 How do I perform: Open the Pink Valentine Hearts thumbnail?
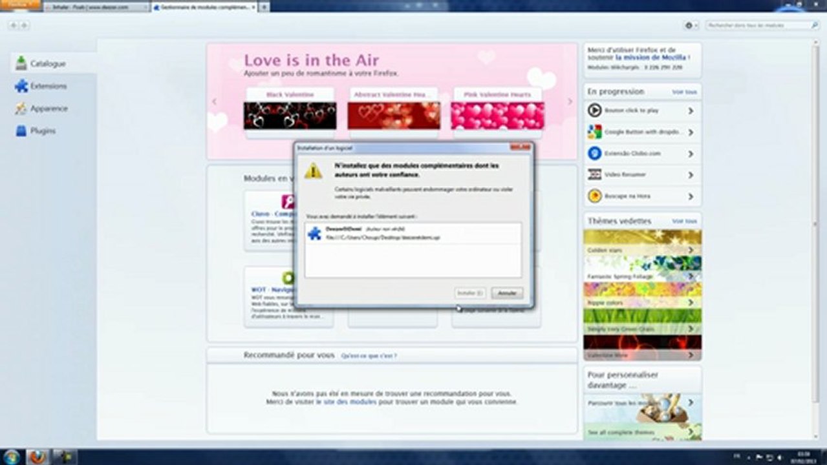coord(498,116)
